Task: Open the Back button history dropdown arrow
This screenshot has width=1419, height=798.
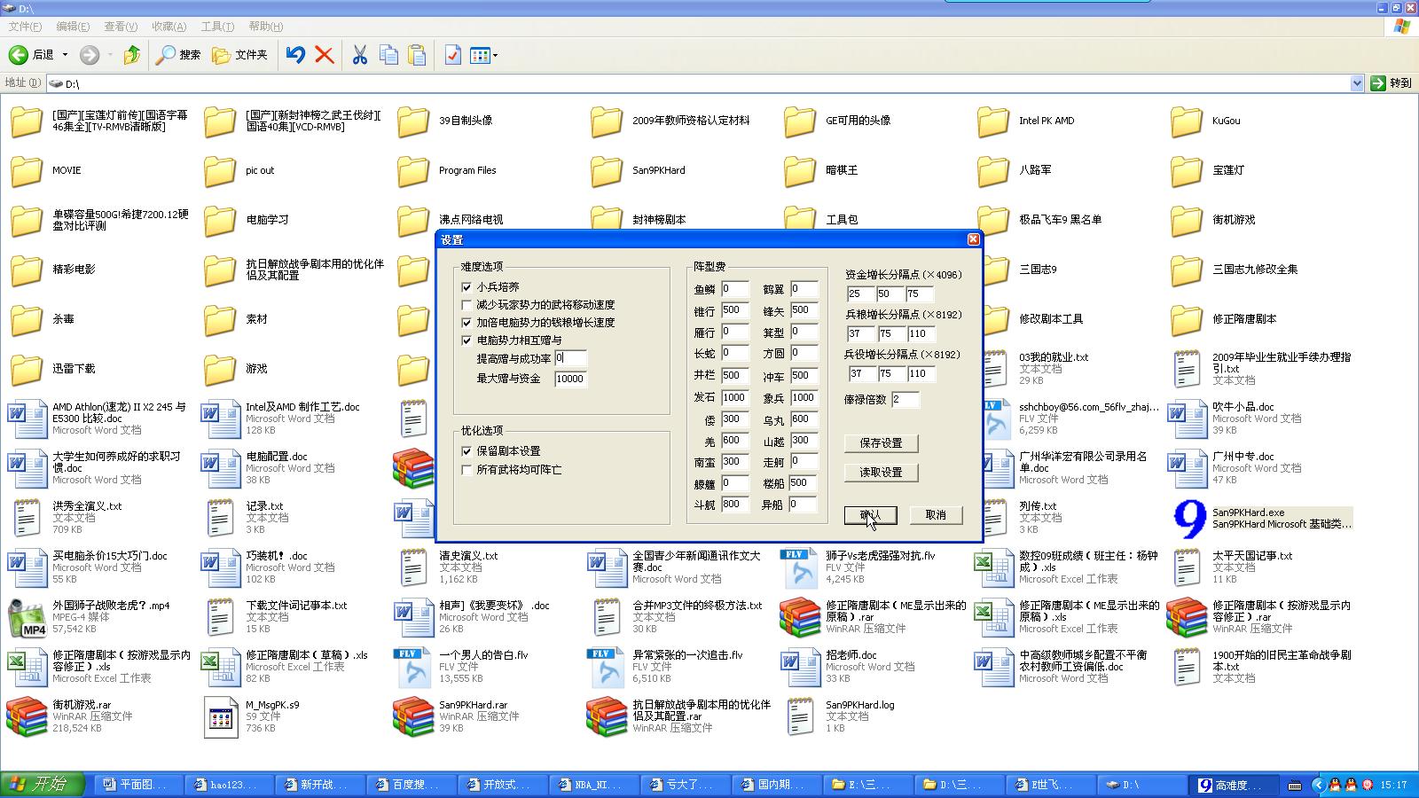Action: 65,55
